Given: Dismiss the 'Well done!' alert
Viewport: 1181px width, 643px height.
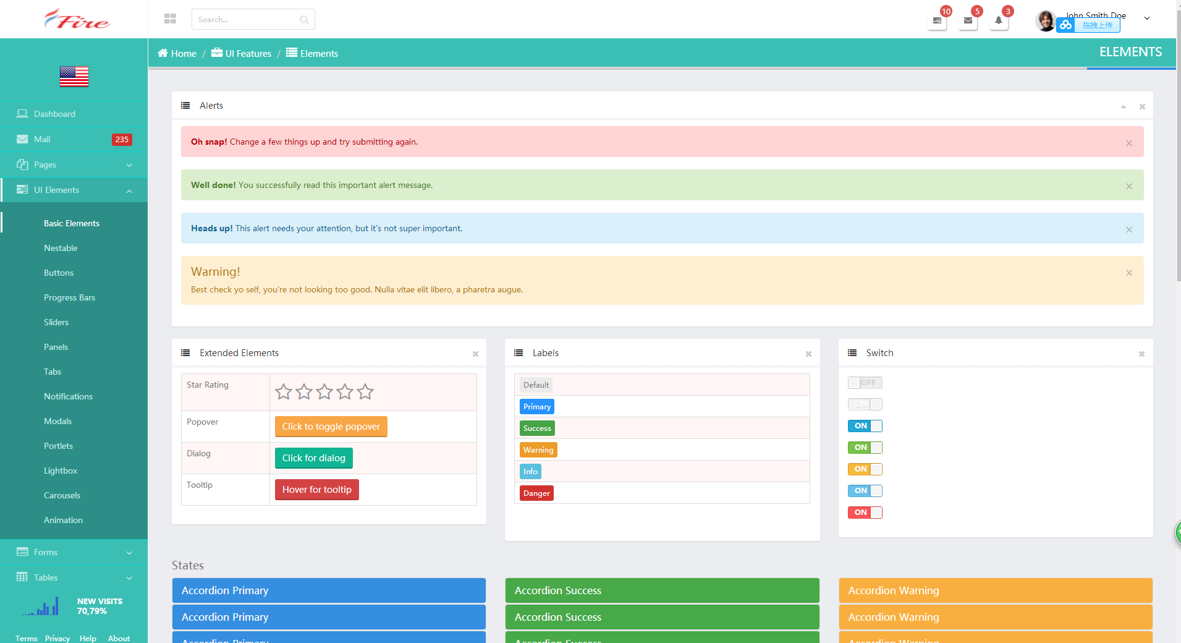Looking at the screenshot, I should (1129, 186).
